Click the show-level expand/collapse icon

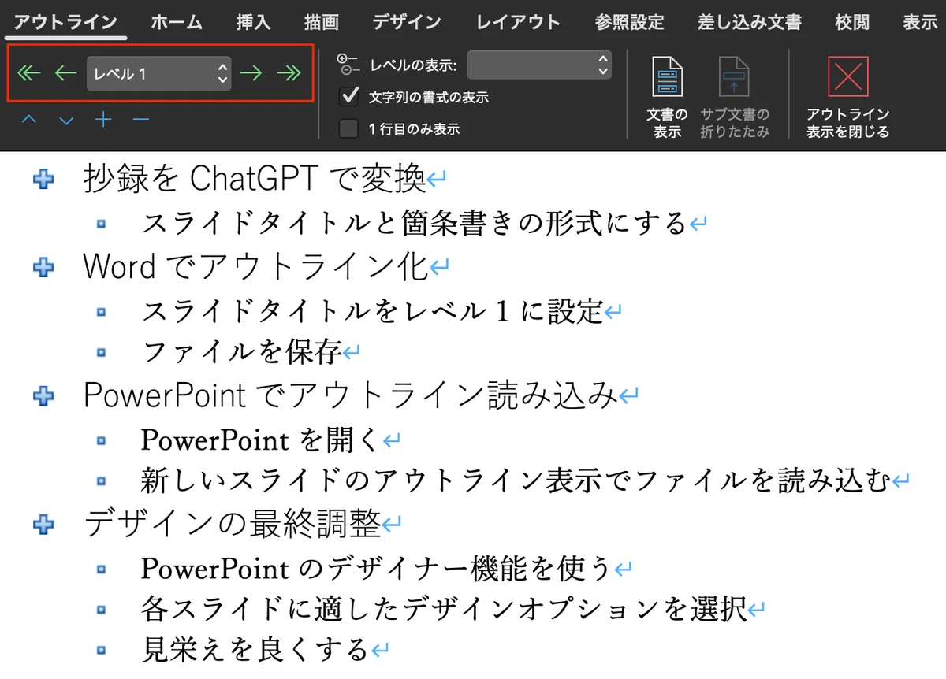coord(347,65)
